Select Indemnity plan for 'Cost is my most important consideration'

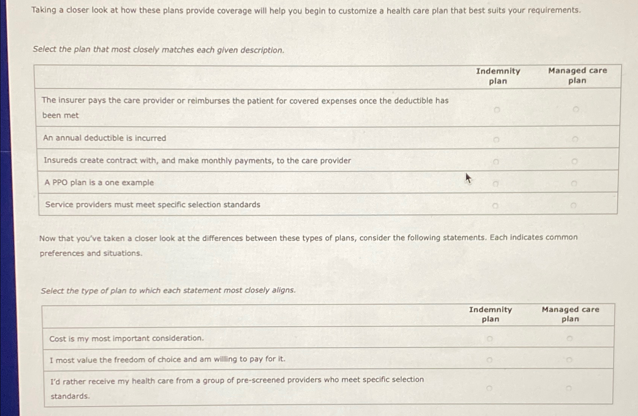[x=490, y=338]
